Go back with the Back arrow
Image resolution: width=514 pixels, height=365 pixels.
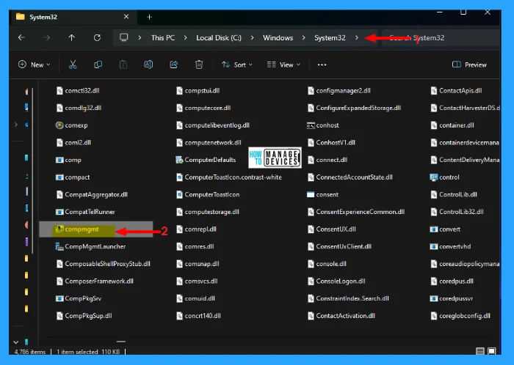(21, 37)
